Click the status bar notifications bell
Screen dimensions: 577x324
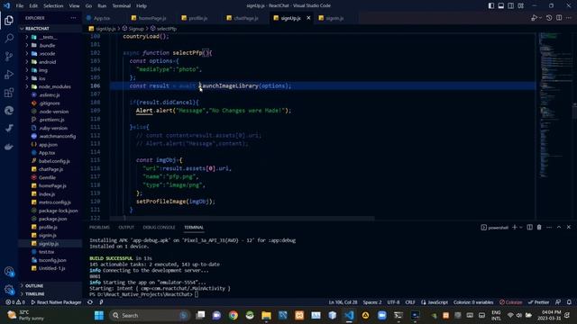(x=569, y=302)
